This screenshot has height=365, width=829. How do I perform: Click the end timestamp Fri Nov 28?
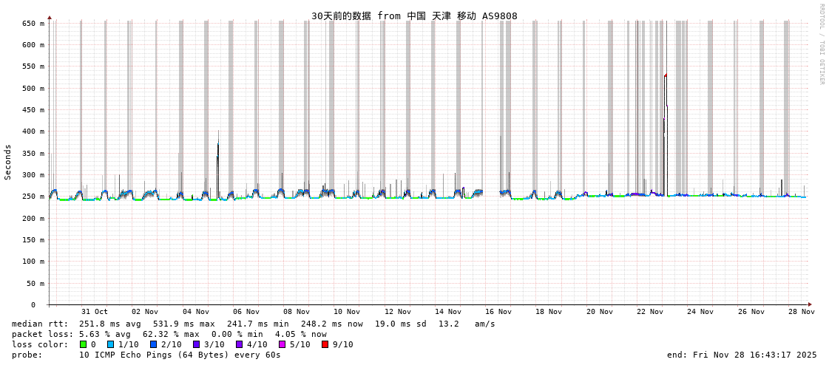742,355
